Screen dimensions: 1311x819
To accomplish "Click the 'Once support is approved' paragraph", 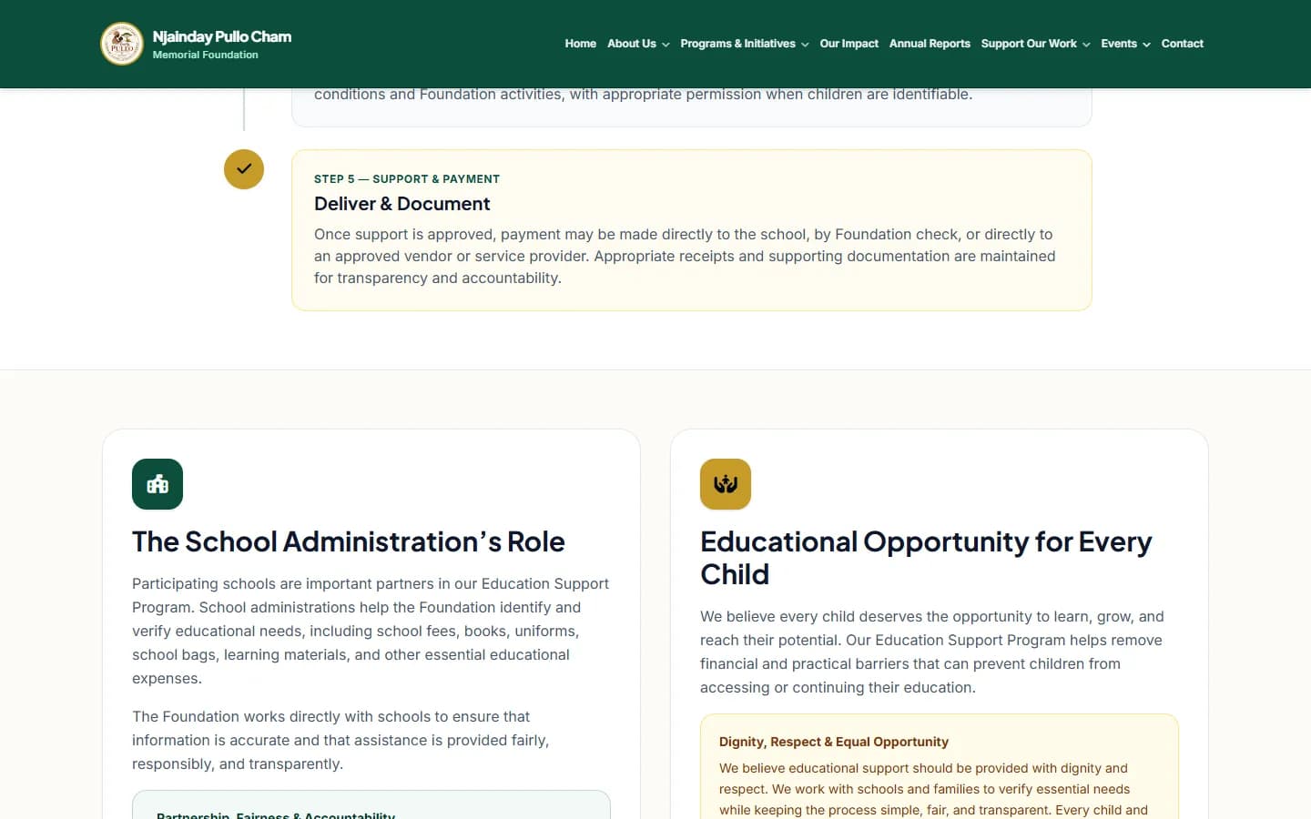I will tap(685, 256).
